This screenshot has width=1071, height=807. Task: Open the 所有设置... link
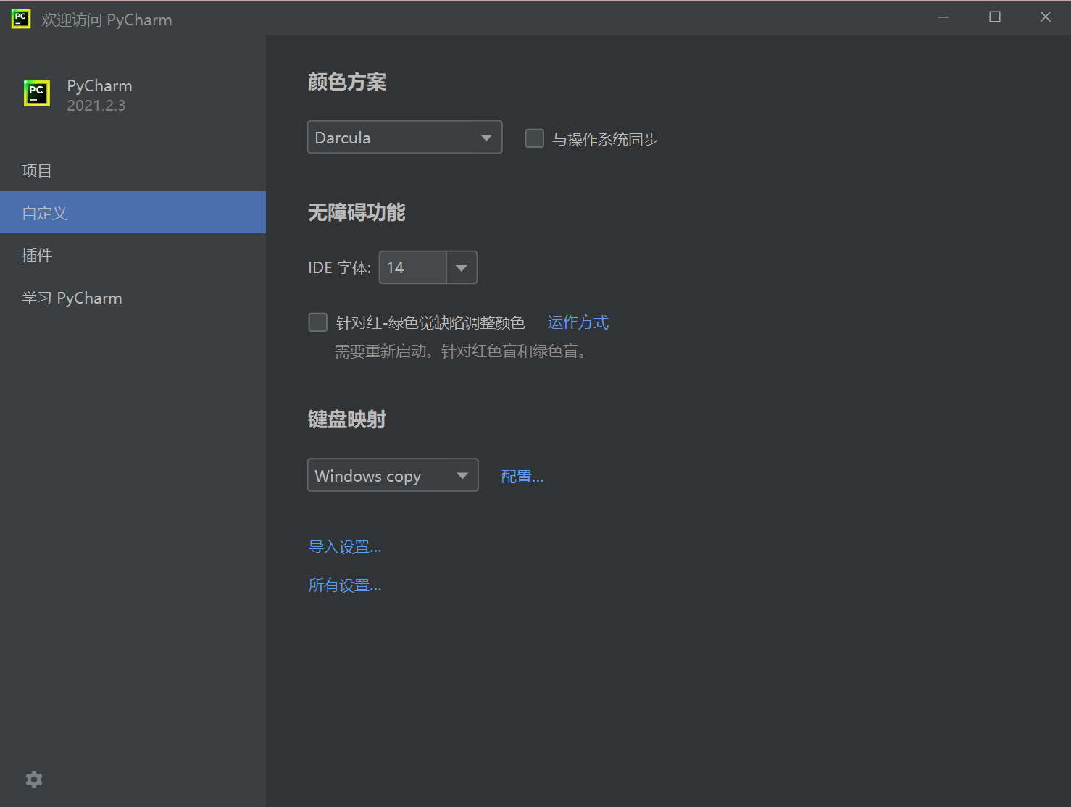click(345, 585)
